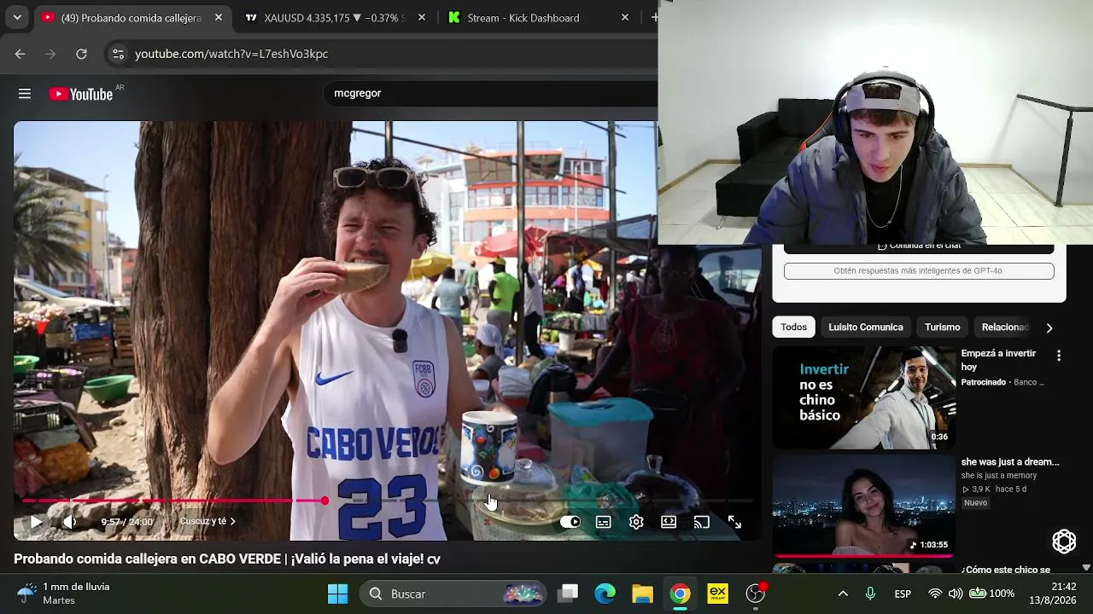1093x614 pixels.
Task: Open the YouTube guide hamburger menu
Action: 25,94
